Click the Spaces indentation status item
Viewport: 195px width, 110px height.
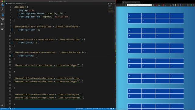click(x=95, y=109)
